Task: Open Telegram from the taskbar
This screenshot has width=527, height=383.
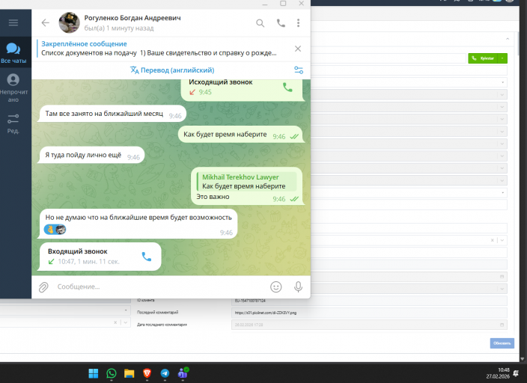Action: 165,373
